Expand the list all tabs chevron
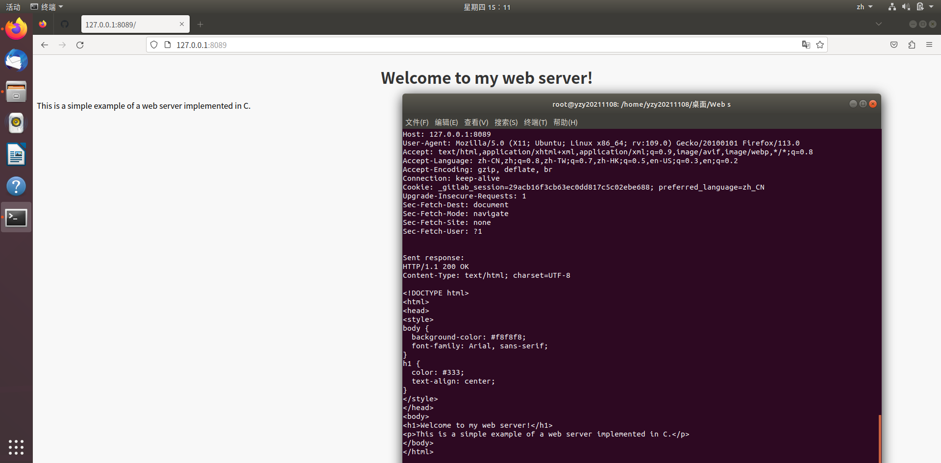The width and height of the screenshot is (941, 463). [879, 24]
